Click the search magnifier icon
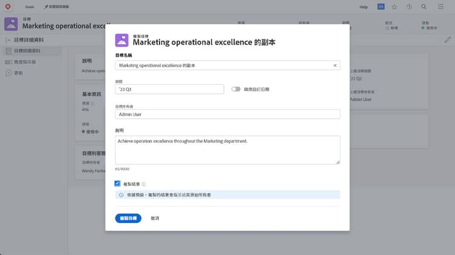The image size is (455, 255). tap(423, 7)
